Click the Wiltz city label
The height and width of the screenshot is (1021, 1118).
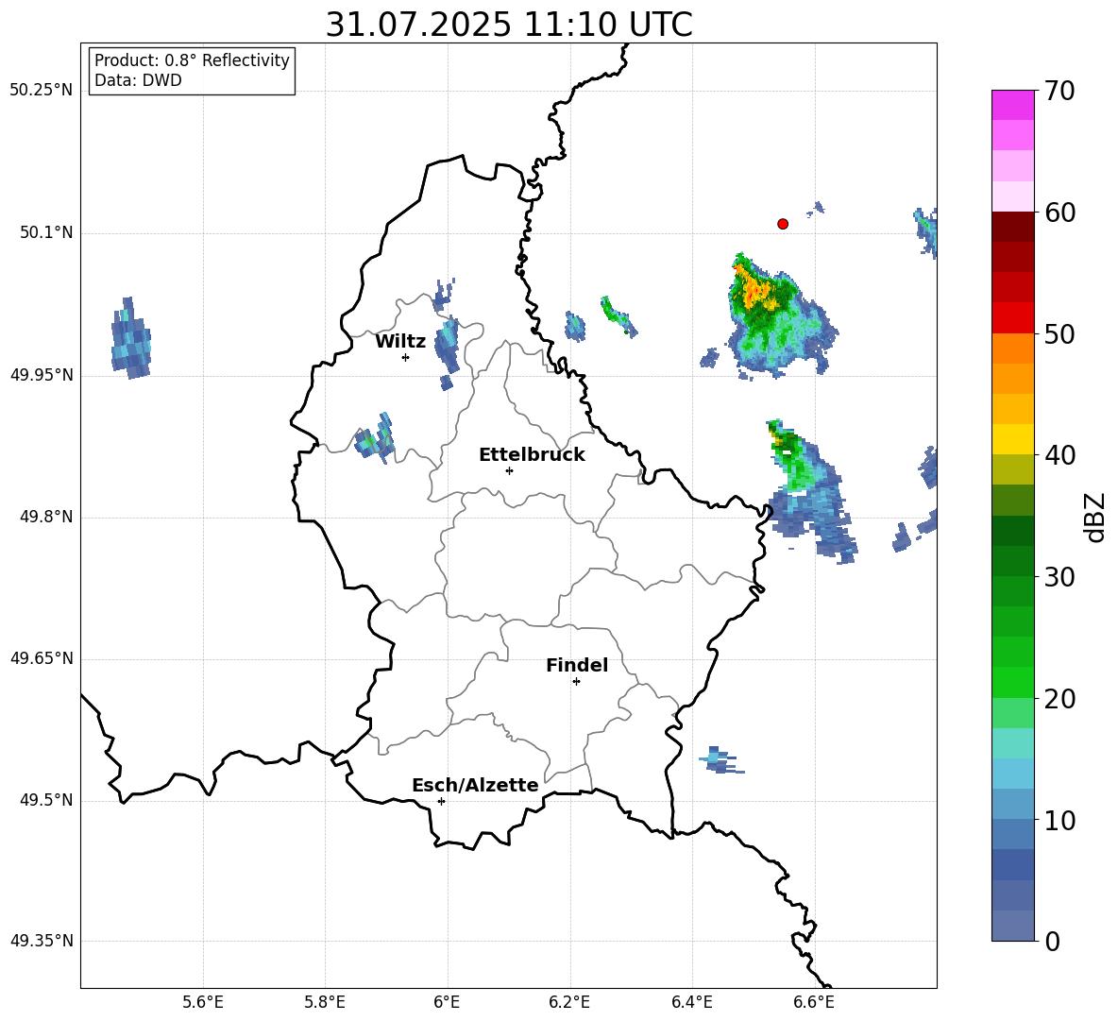tap(400, 342)
